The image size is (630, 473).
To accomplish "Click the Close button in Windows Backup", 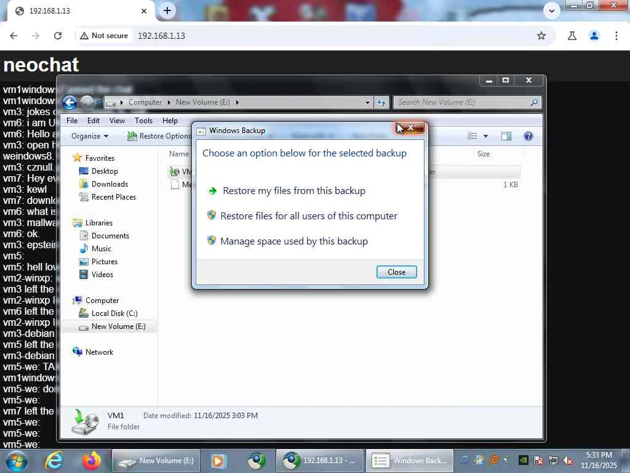I will pyautogui.click(x=397, y=272).
